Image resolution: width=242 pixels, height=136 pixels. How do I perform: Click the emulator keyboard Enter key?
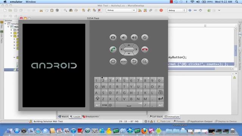coord(160,99)
